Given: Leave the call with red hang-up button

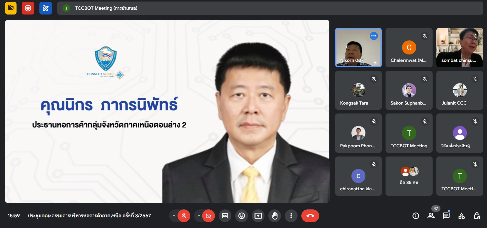Looking at the screenshot, I should (x=310, y=216).
